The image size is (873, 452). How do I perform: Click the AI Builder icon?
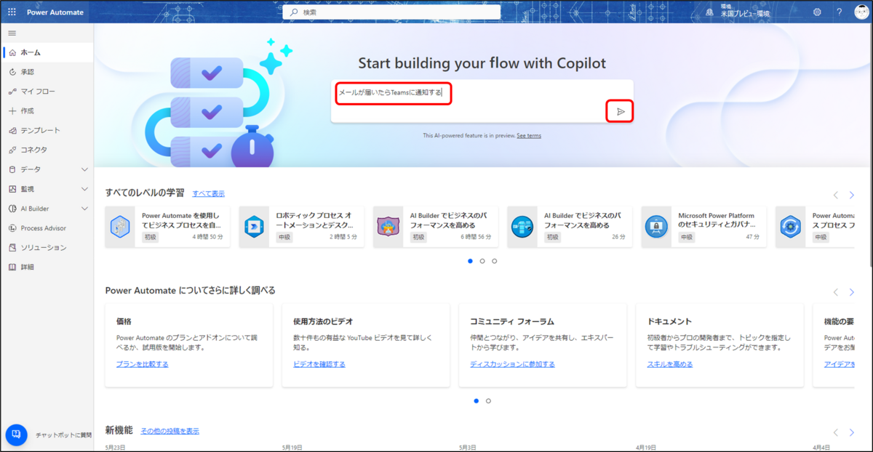click(x=12, y=209)
